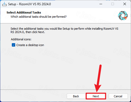131x102 pixels.
Task: Click the 'Create a desktop icon' label
Action: pyautogui.click(x=30, y=45)
